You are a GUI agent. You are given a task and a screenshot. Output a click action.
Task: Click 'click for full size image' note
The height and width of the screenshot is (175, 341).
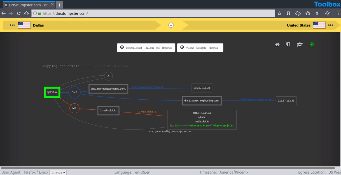[106, 66]
